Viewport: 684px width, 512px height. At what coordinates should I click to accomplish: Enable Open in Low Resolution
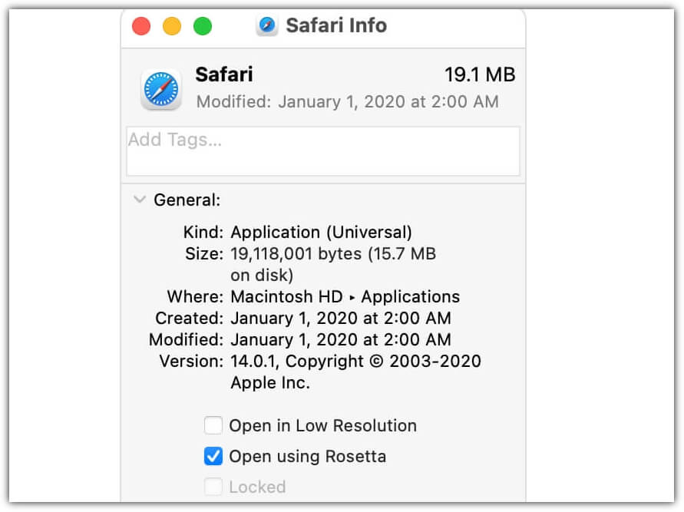coord(213,425)
